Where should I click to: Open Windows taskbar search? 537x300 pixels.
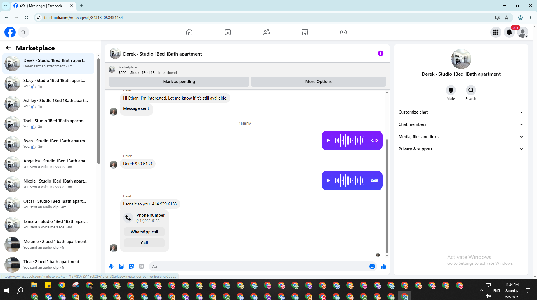20,290
